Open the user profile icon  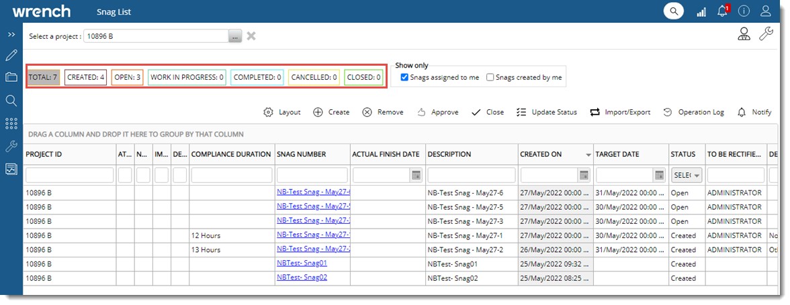765,11
